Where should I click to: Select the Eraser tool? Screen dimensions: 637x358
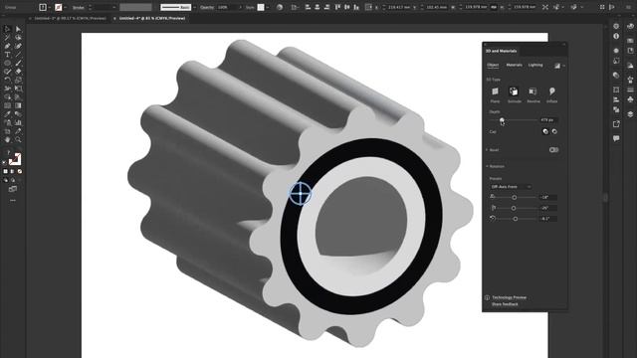[18, 72]
